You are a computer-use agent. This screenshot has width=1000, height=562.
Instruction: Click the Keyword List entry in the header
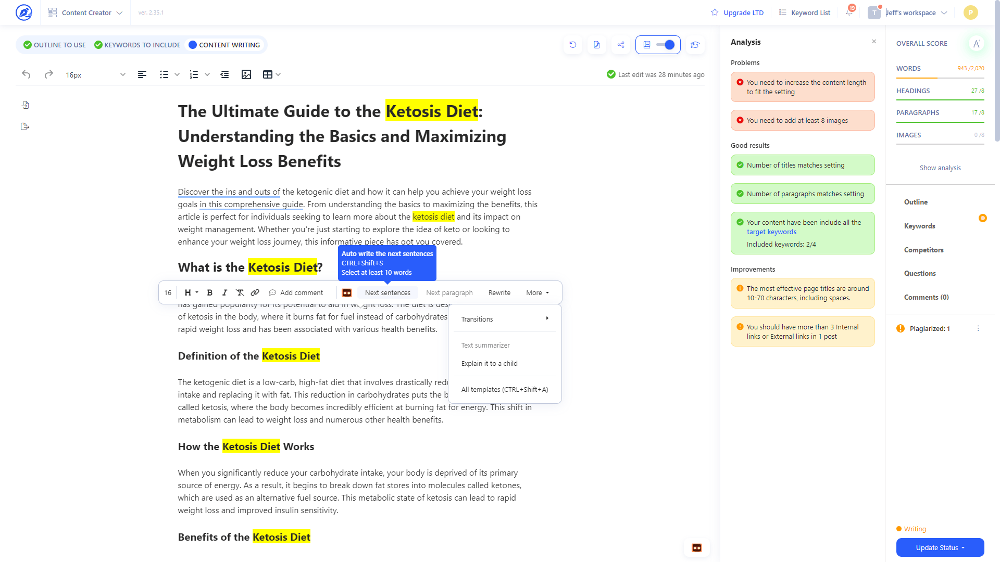pyautogui.click(x=804, y=12)
